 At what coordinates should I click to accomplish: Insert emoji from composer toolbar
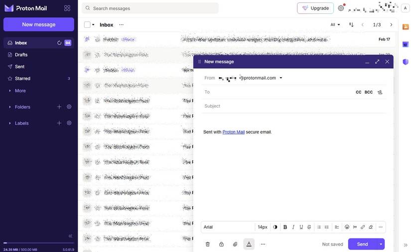click(347, 227)
